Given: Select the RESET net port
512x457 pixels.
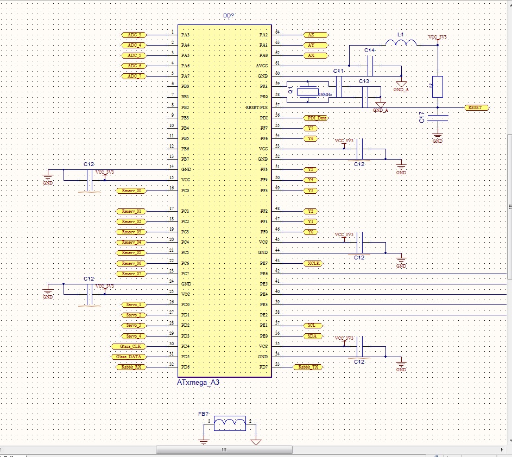Looking at the screenshot, I should pos(476,107).
